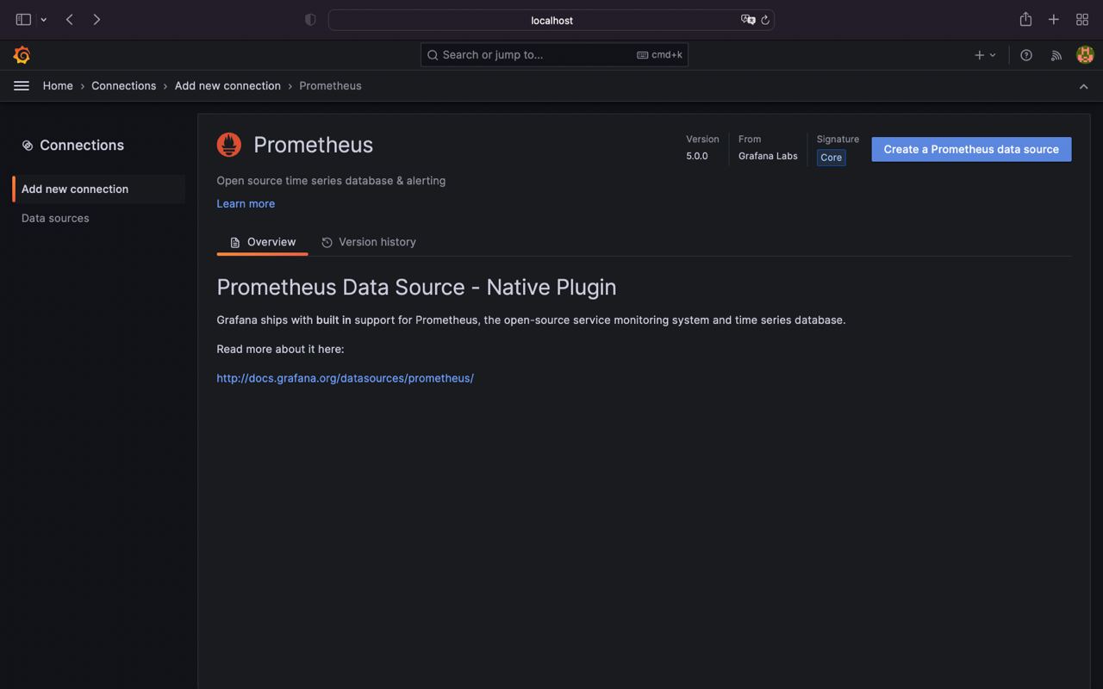Click the search magnifier icon
The image size is (1103, 689).
click(433, 55)
